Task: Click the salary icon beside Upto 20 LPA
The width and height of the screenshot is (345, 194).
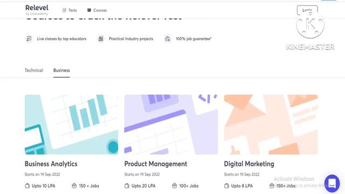Action: [x=127, y=186]
